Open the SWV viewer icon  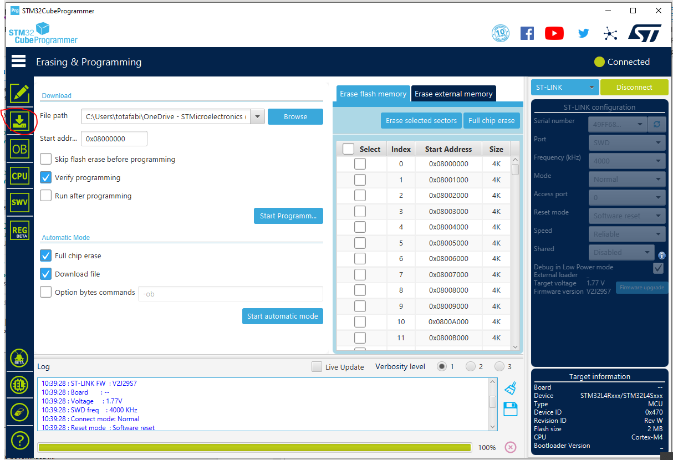click(19, 202)
